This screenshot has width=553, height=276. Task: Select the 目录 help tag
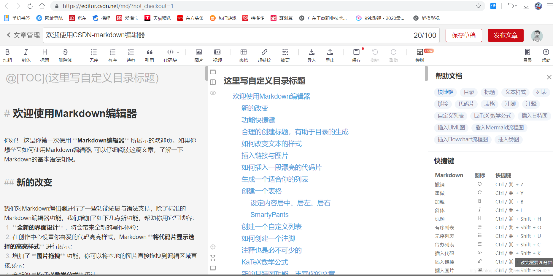469,92
